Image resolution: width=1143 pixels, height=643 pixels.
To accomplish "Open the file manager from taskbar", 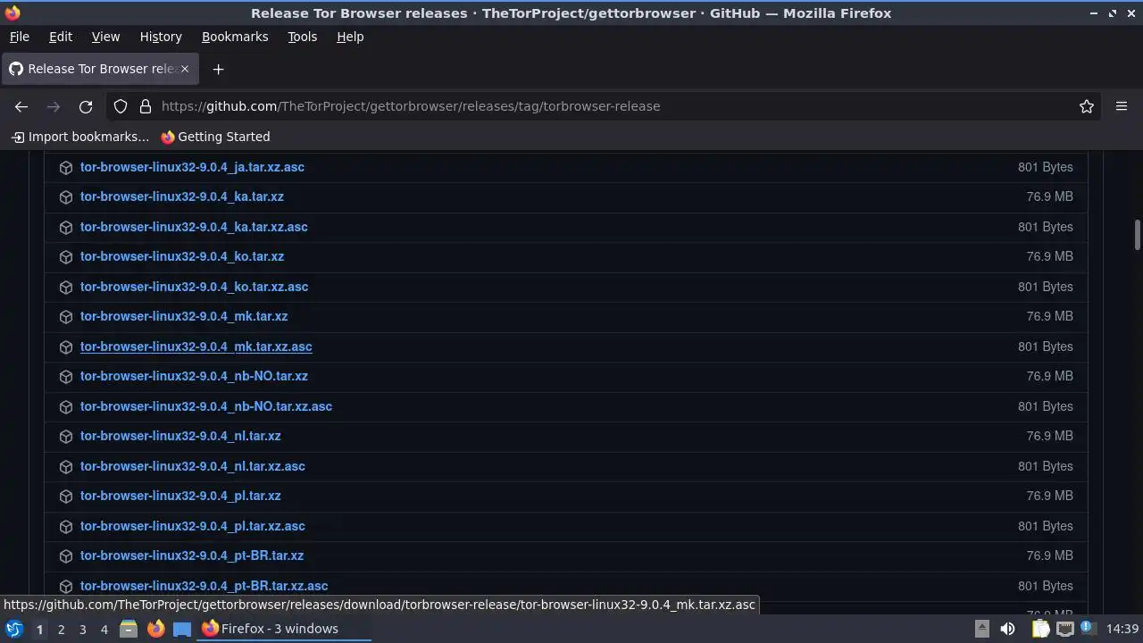I will [x=128, y=629].
